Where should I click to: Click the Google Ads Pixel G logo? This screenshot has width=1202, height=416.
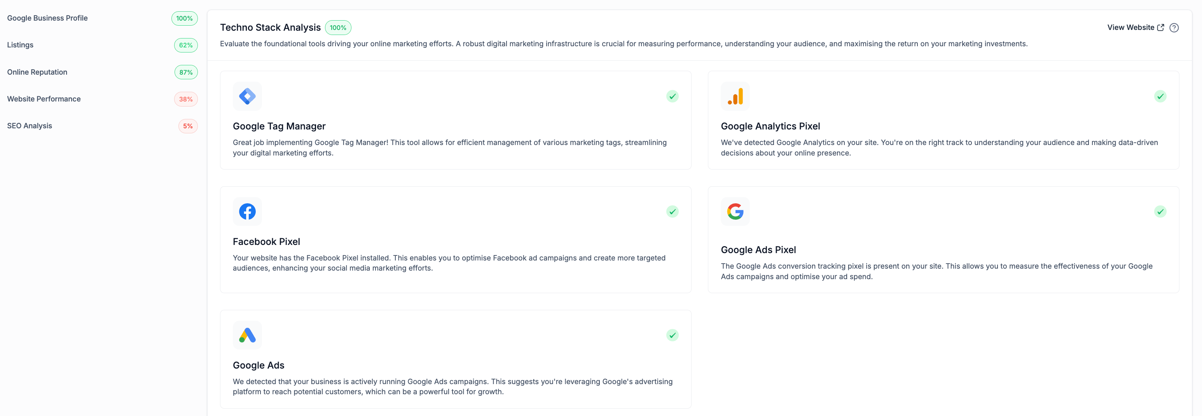click(735, 211)
